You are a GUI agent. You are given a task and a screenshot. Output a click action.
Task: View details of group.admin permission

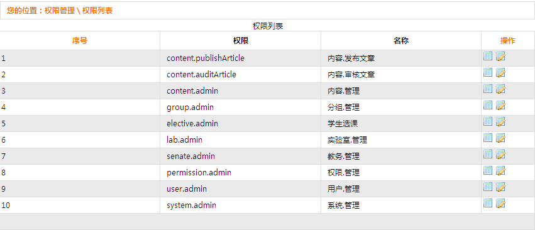point(488,106)
